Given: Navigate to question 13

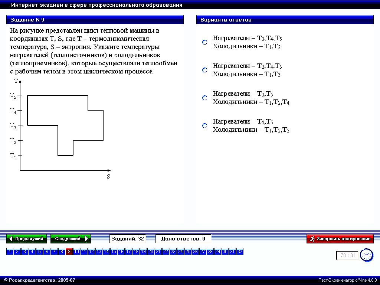Looking at the screenshot, I should 99,252.
